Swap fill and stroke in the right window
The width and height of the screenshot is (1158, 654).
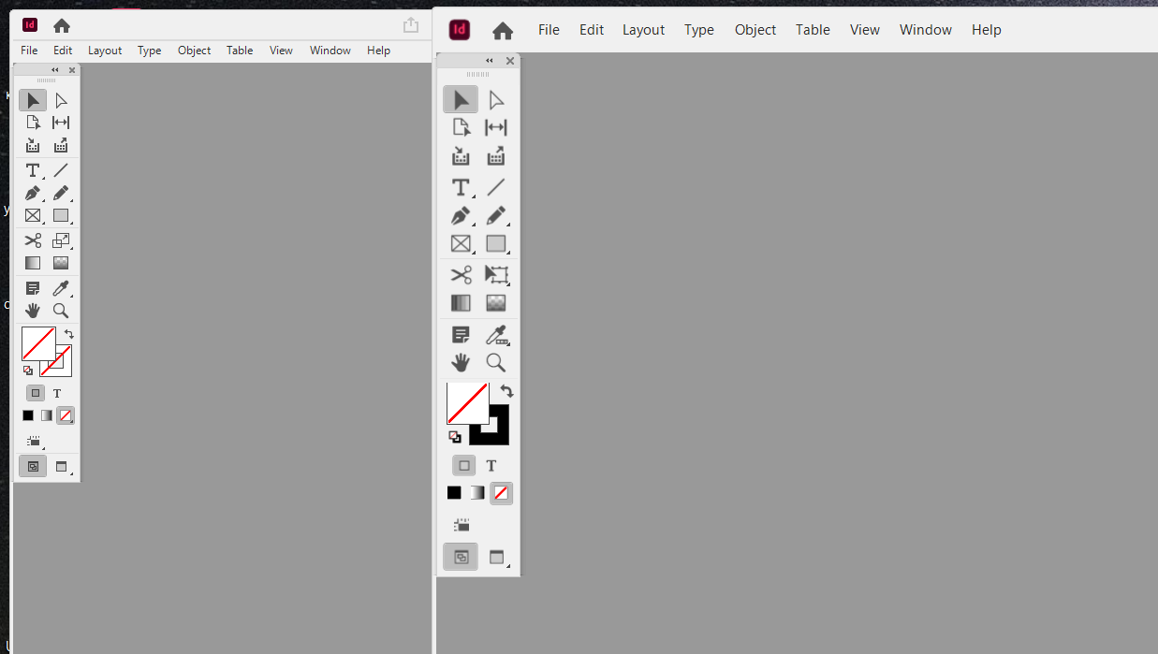(506, 391)
